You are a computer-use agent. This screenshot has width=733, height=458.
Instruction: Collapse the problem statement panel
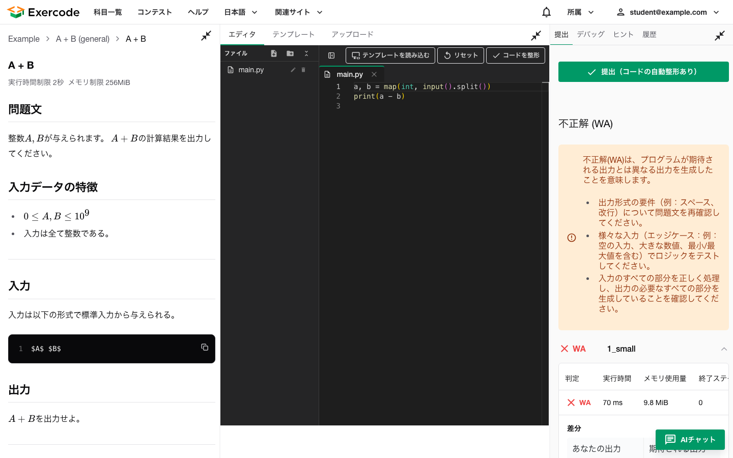coord(206,36)
